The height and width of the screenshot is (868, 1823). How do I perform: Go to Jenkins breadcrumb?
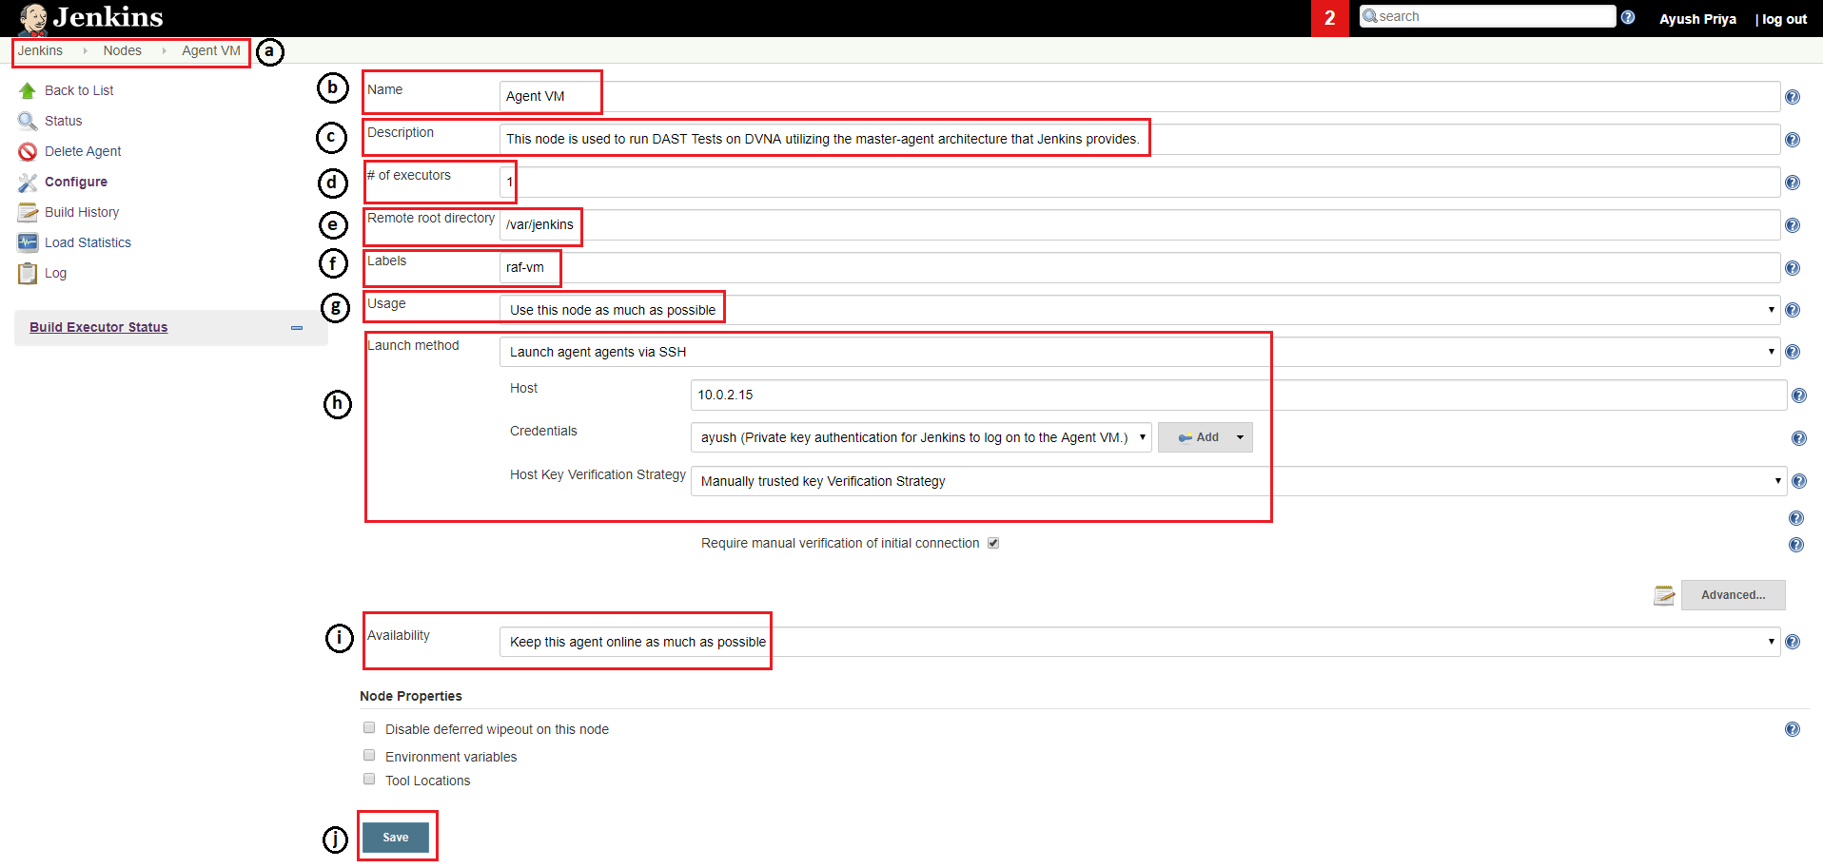coord(40,50)
